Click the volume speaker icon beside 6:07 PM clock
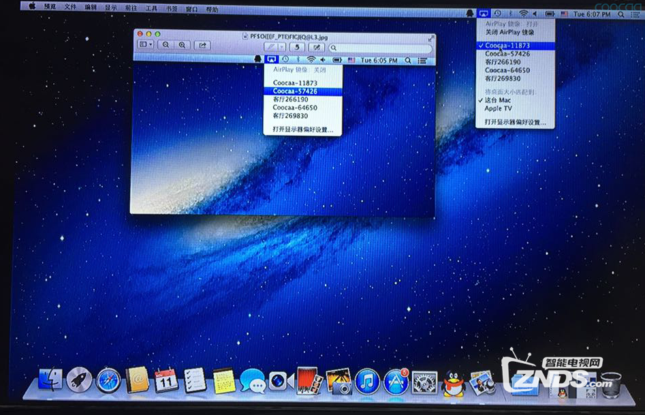Viewport: 645px width, 415px height. [536, 14]
